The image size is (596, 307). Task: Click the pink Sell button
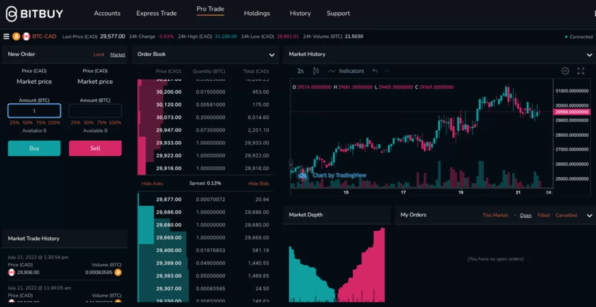(95, 148)
